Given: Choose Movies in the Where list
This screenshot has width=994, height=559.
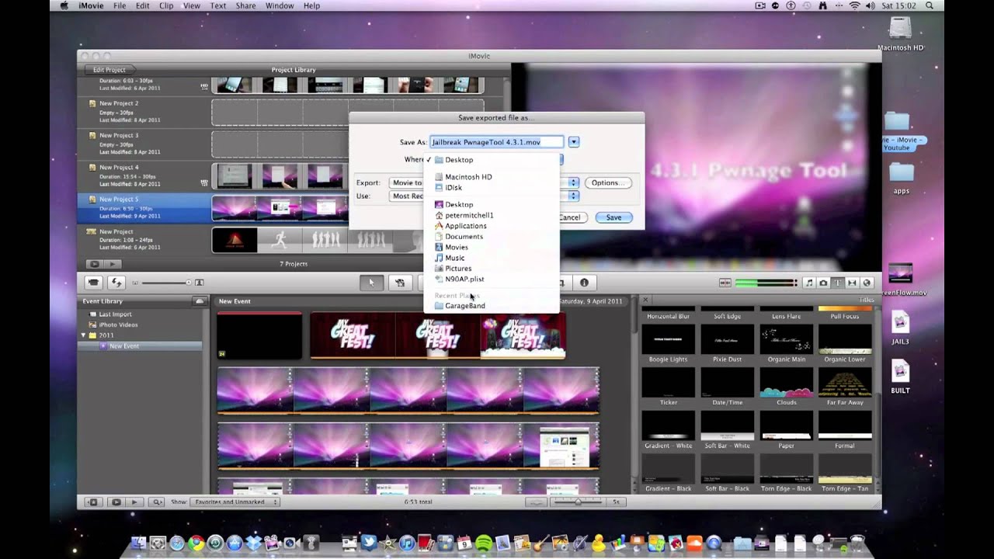Looking at the screenshot, I should [x=492, y=247].
